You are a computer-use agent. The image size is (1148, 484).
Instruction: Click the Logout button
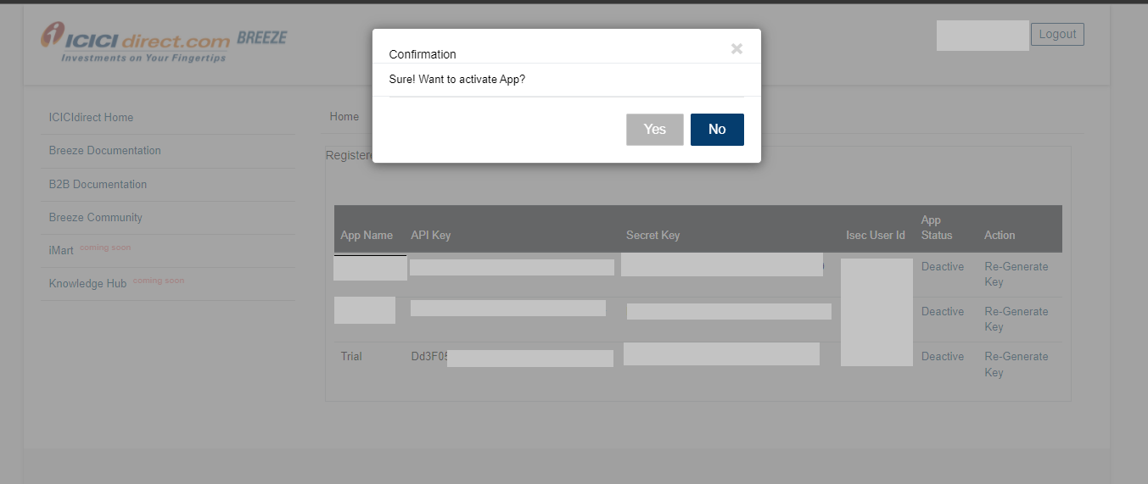click(1057, 35)
